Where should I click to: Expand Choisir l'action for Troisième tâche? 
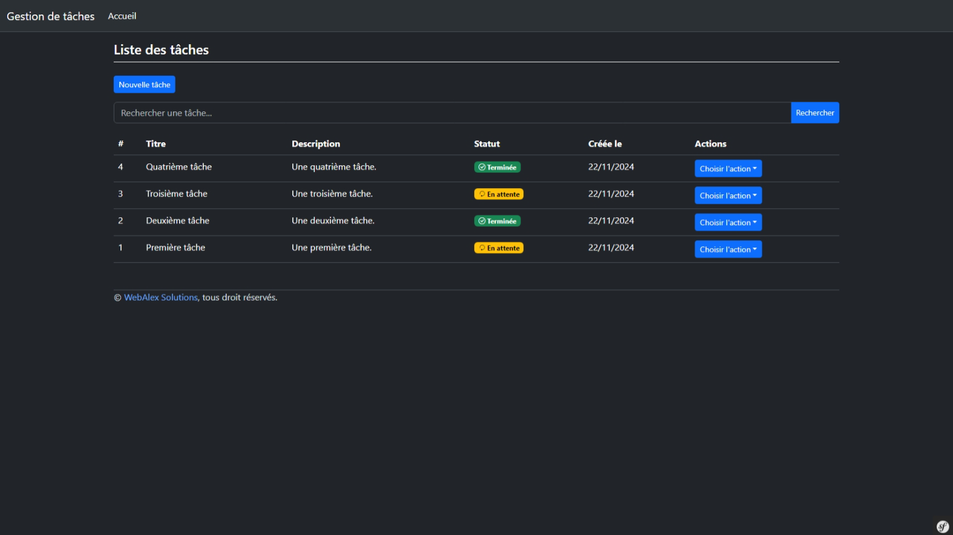pos(727,195)
